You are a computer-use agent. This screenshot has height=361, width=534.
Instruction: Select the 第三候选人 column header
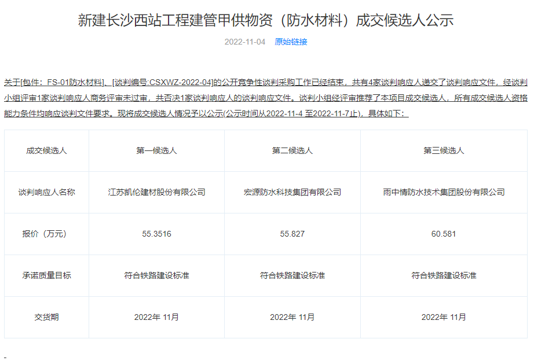444,151
